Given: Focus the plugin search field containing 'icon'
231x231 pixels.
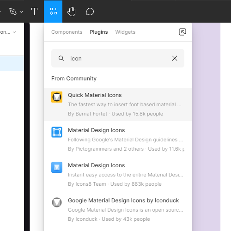Looking at the screenshot, I should coord(118,58).
